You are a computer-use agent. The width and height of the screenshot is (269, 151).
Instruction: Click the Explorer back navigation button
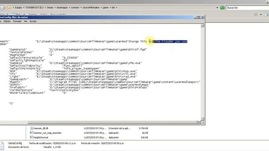(x=2, y=8)
